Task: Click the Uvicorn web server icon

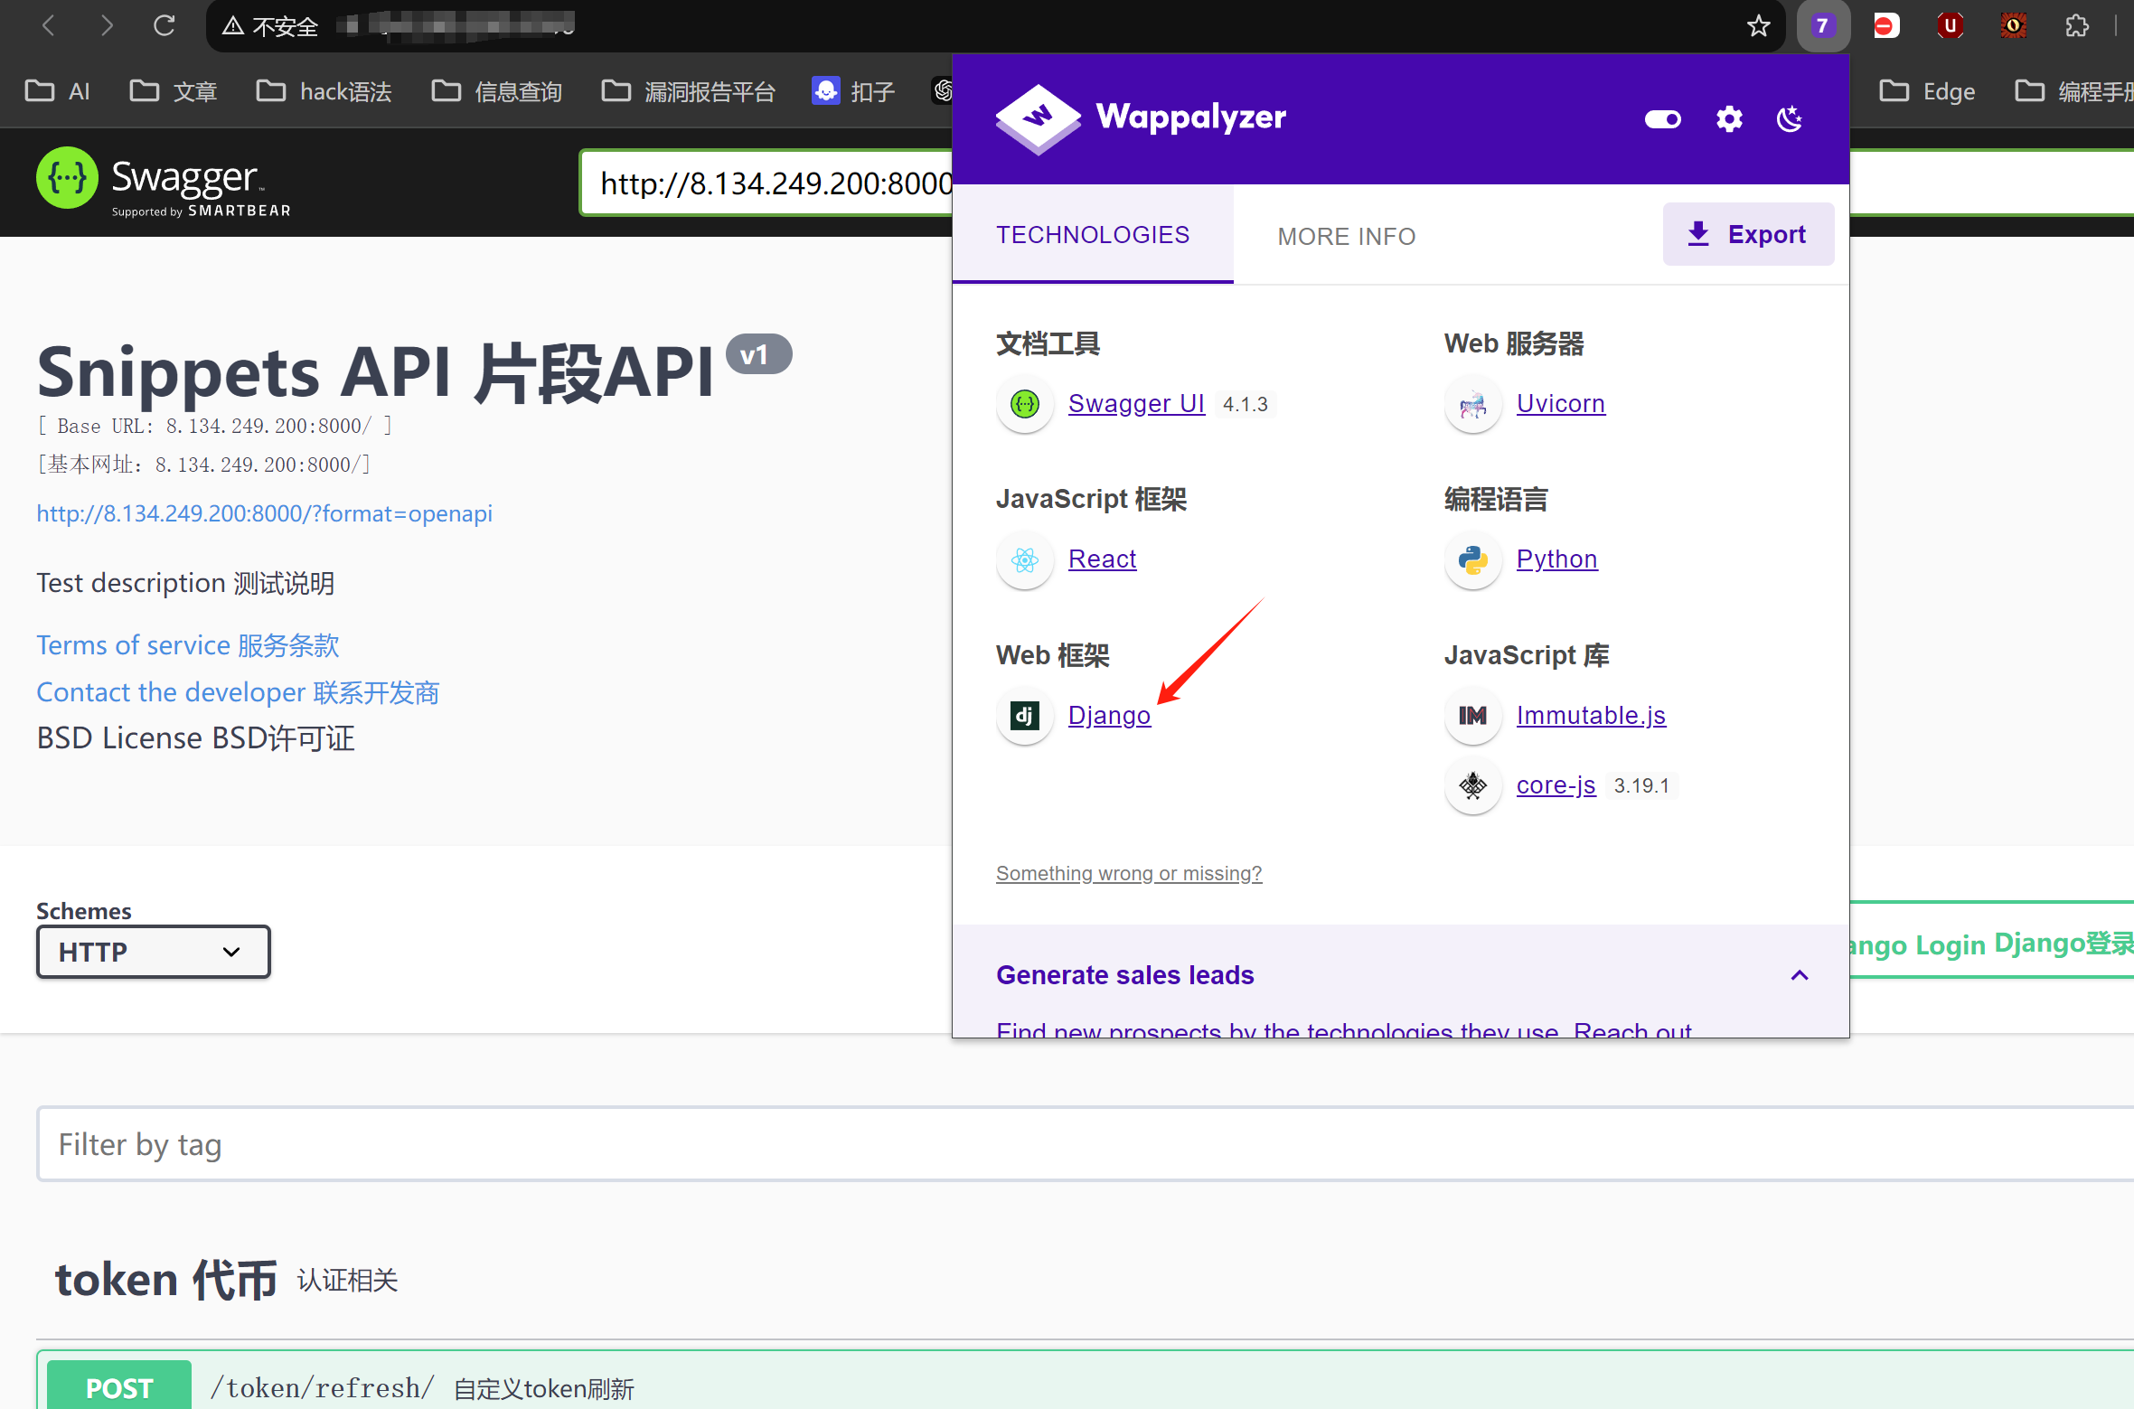Action: pos(1472,404)
